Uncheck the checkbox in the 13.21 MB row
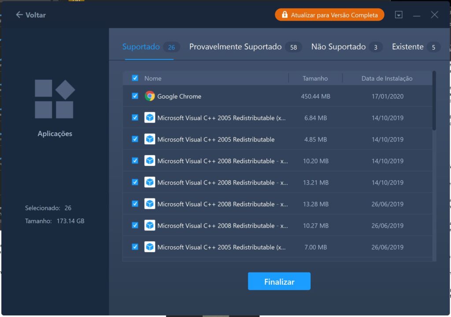 tap(135, 182)
